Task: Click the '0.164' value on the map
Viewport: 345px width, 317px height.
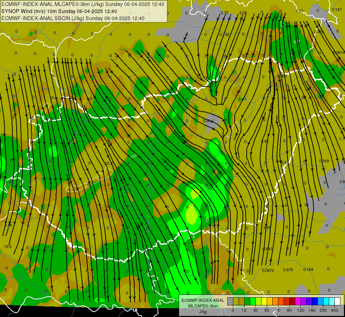Action: click(x=308, y=269)
